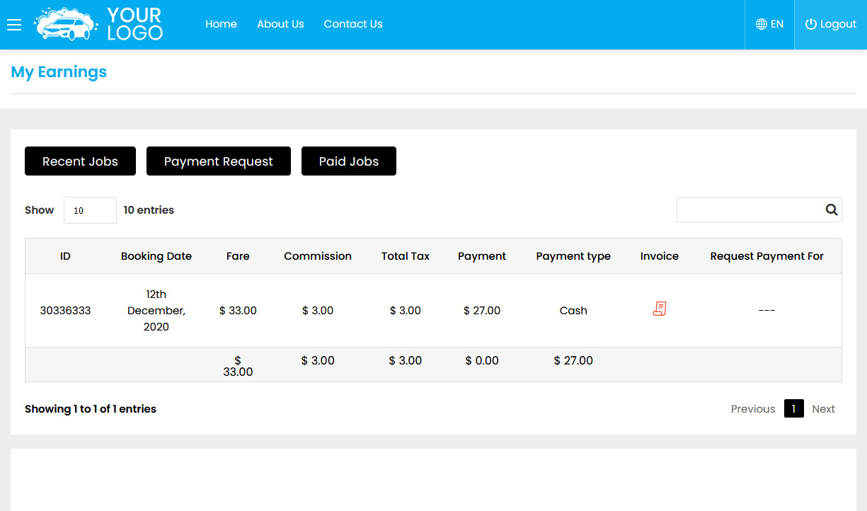Click the Payment column header
Screen dimensions: 867x511
tap(482, 256)
